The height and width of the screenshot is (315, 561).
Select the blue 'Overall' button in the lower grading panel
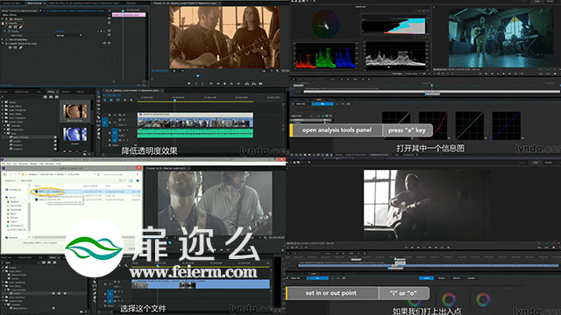point(426,278)
